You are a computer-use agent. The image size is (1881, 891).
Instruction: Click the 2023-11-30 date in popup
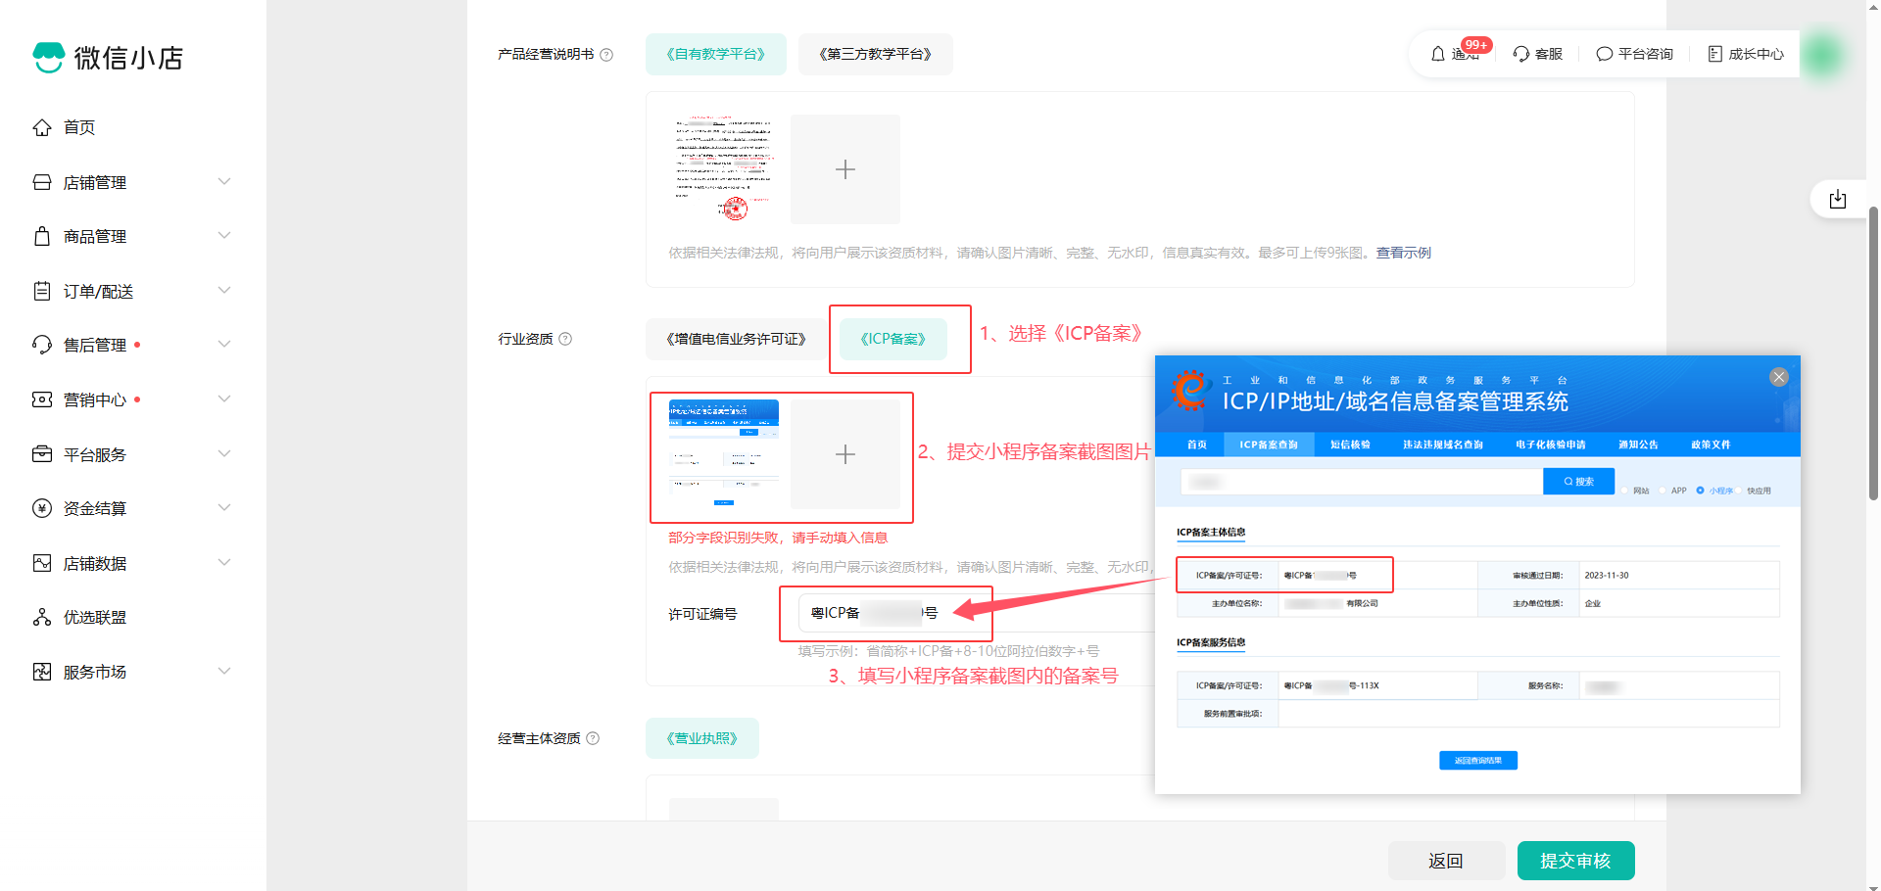[x=1607, y=576]
